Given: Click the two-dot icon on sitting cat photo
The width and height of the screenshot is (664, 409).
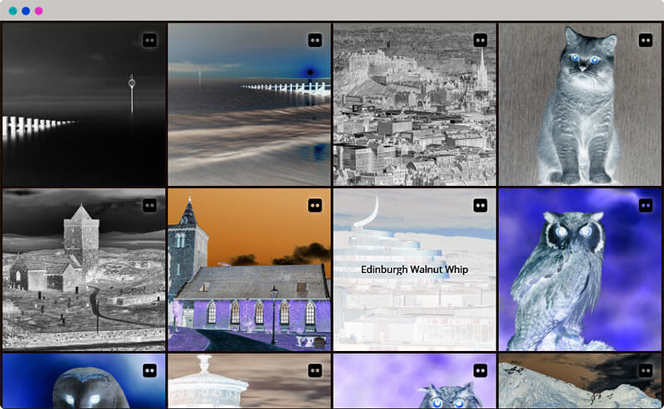Looking at the screenshot, I should click(x=646, y=41).
